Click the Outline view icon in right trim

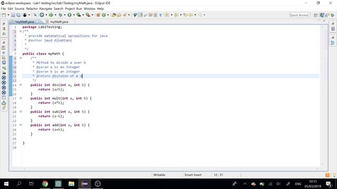click(x=333, y=43)
